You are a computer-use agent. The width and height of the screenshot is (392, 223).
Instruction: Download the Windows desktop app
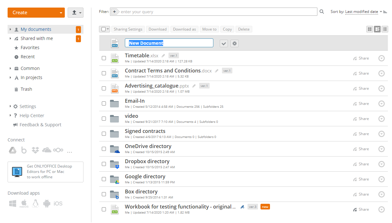13,203
